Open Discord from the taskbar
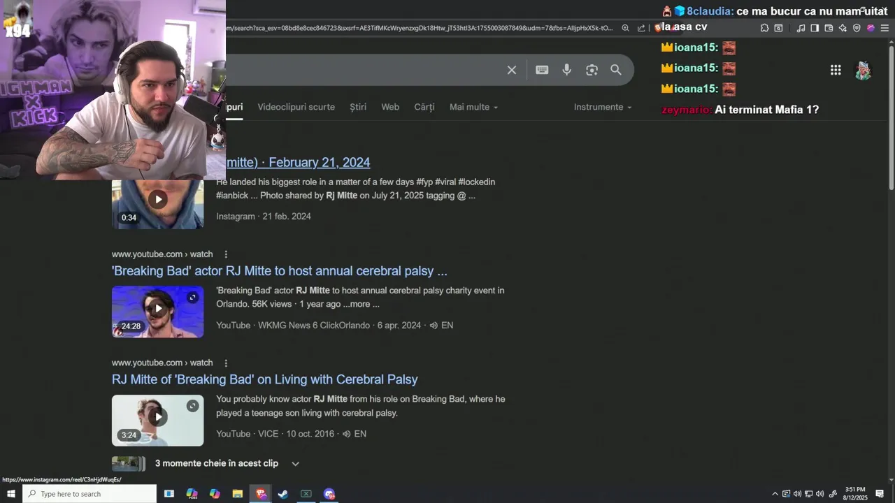895x503 pixels. pyautogui.click(x=329, y=494)
